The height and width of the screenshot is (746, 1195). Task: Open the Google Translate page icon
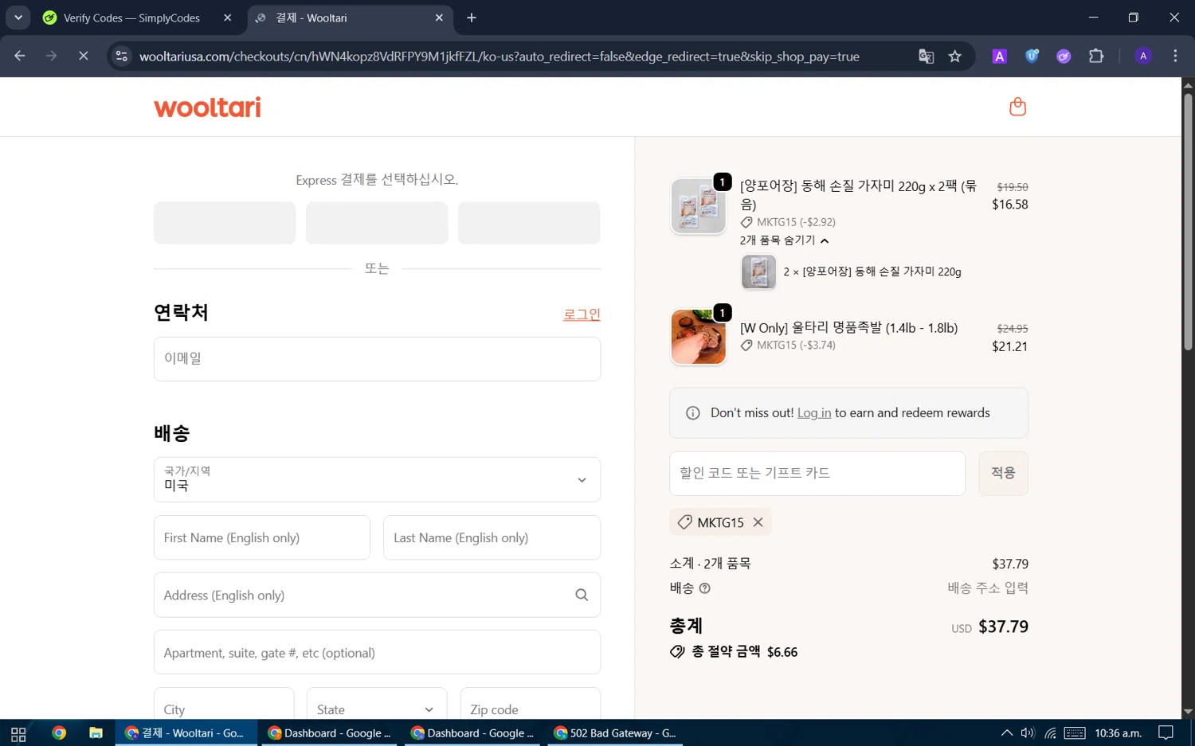coord(926,56)
